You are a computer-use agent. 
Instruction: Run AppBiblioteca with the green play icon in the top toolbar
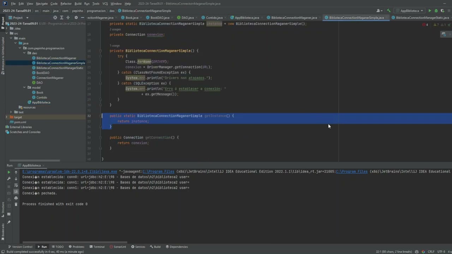point(430,11)
